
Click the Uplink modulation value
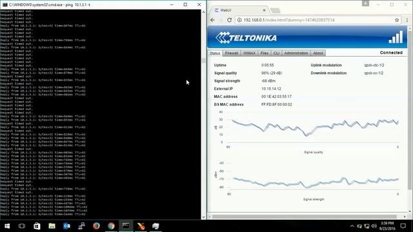click(374, 65)
